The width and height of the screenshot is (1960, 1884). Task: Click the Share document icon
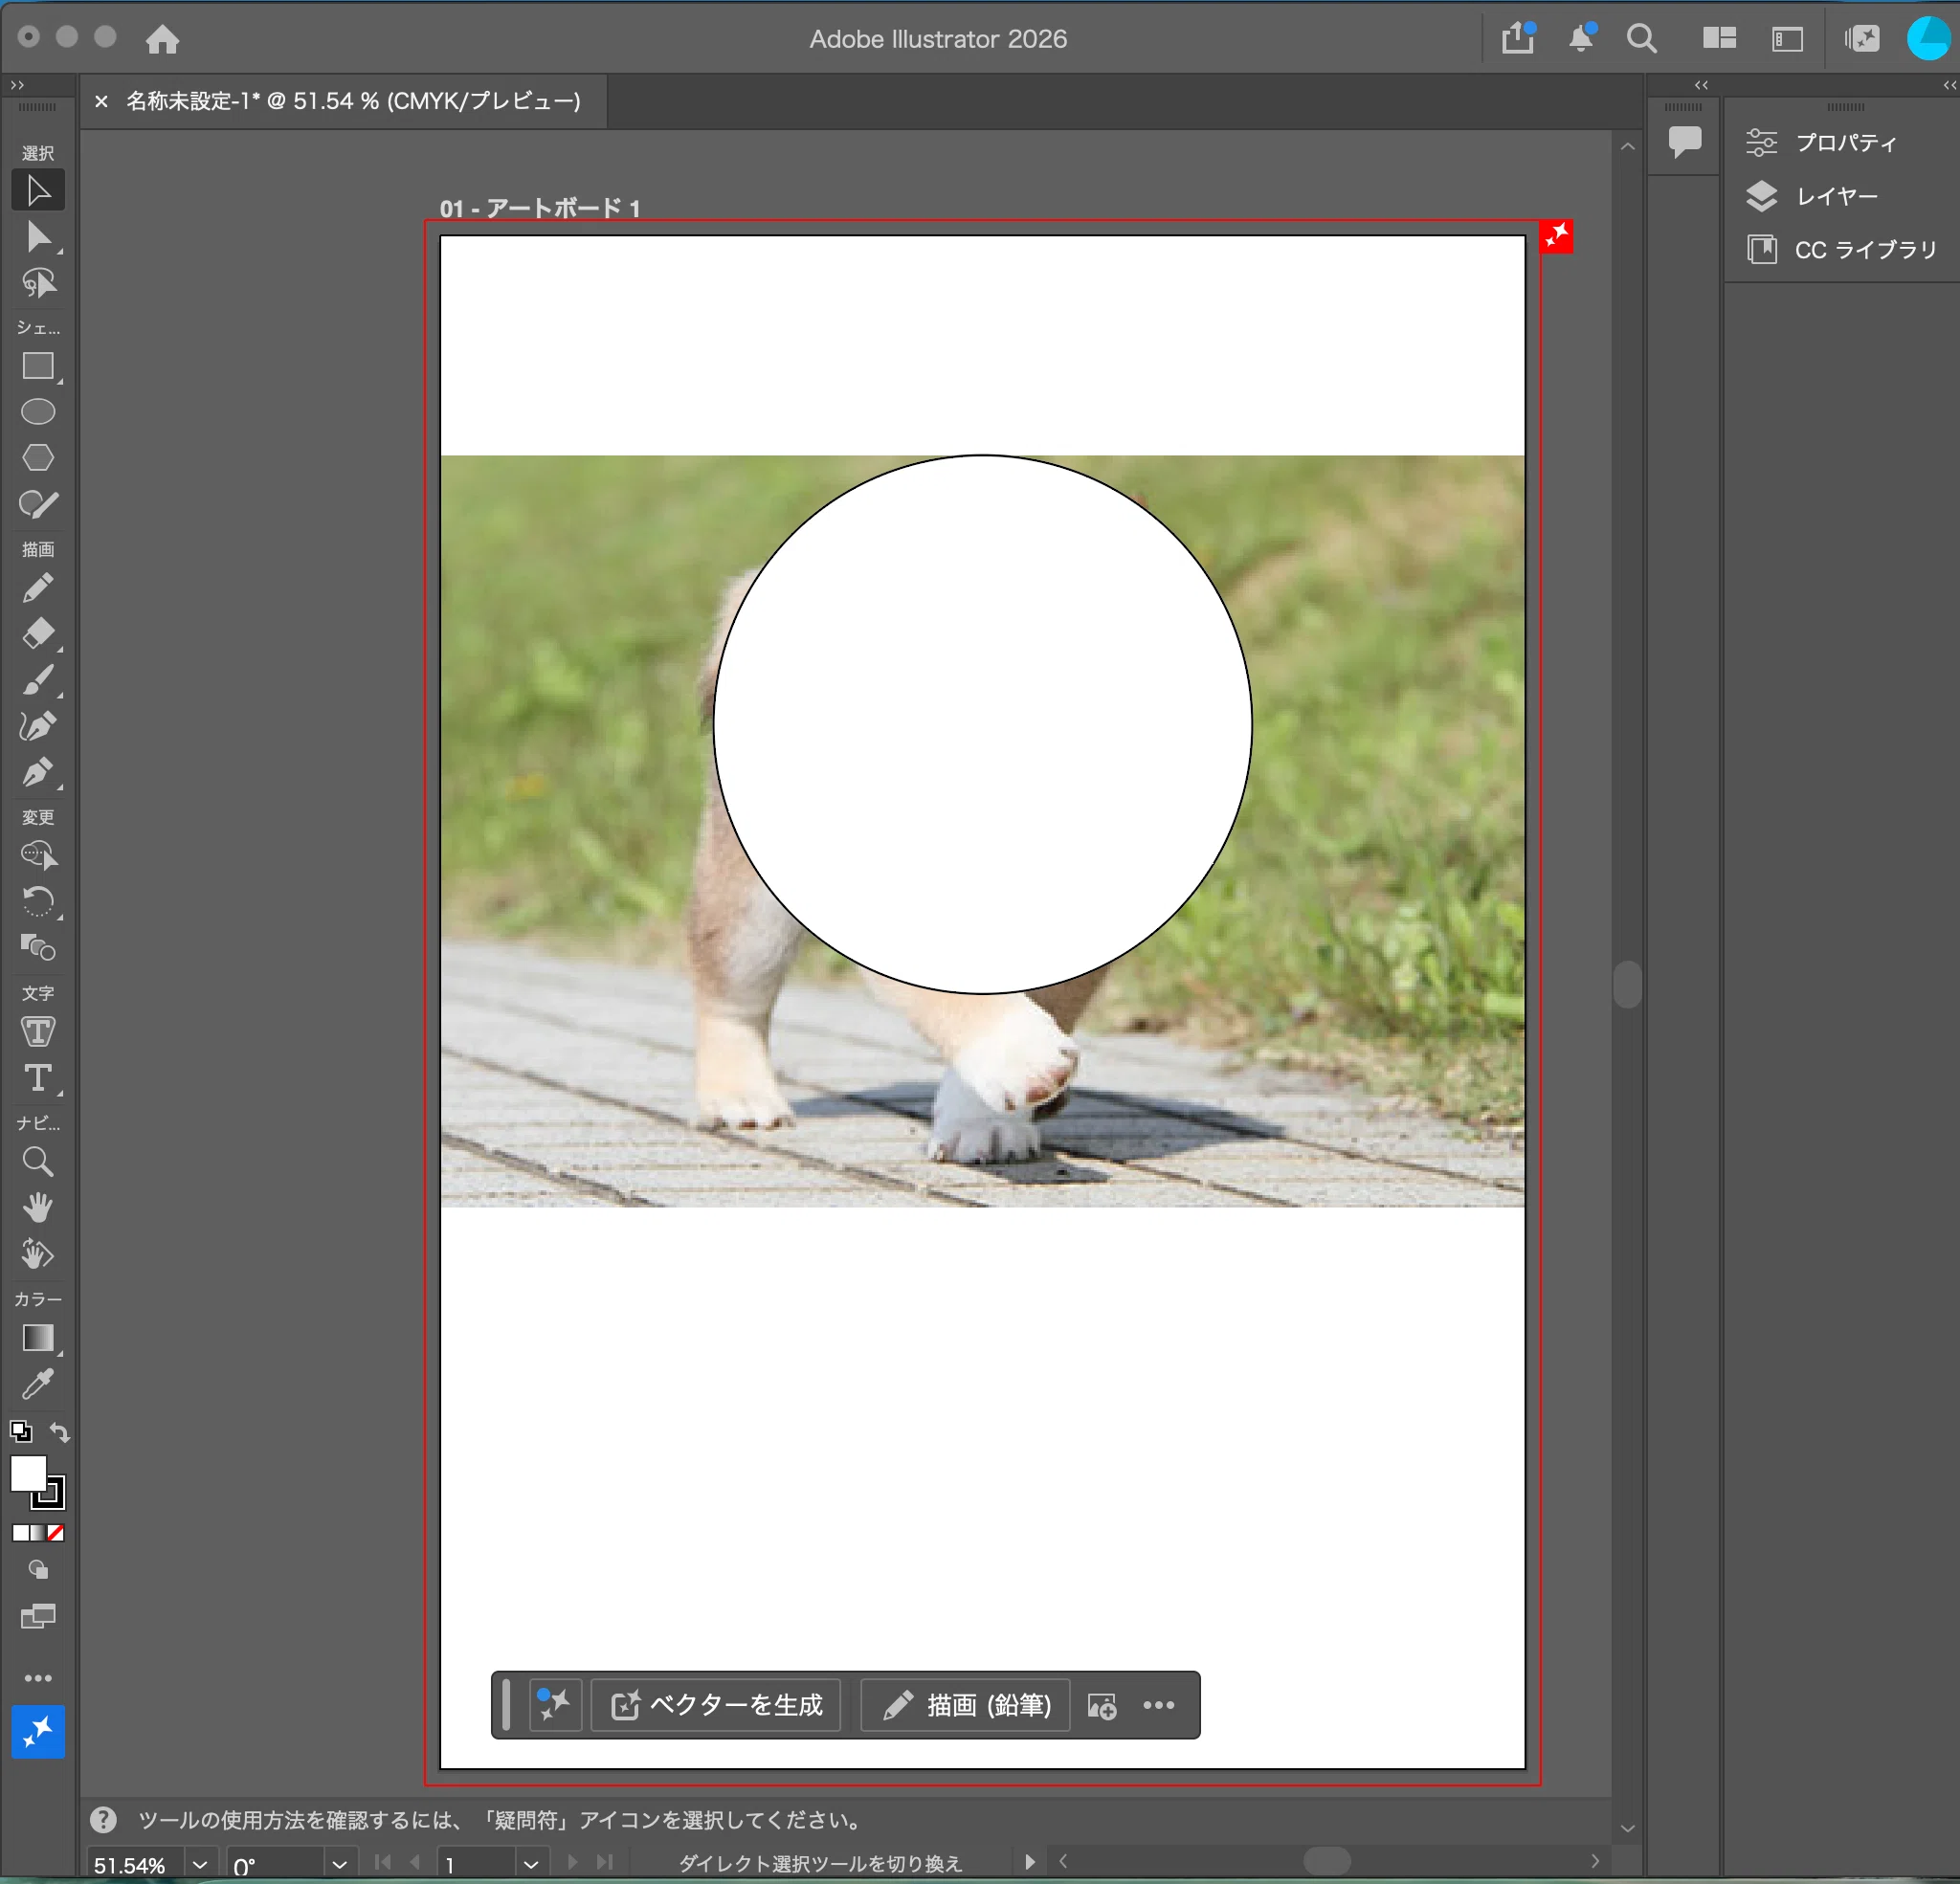coord(1518,38)
